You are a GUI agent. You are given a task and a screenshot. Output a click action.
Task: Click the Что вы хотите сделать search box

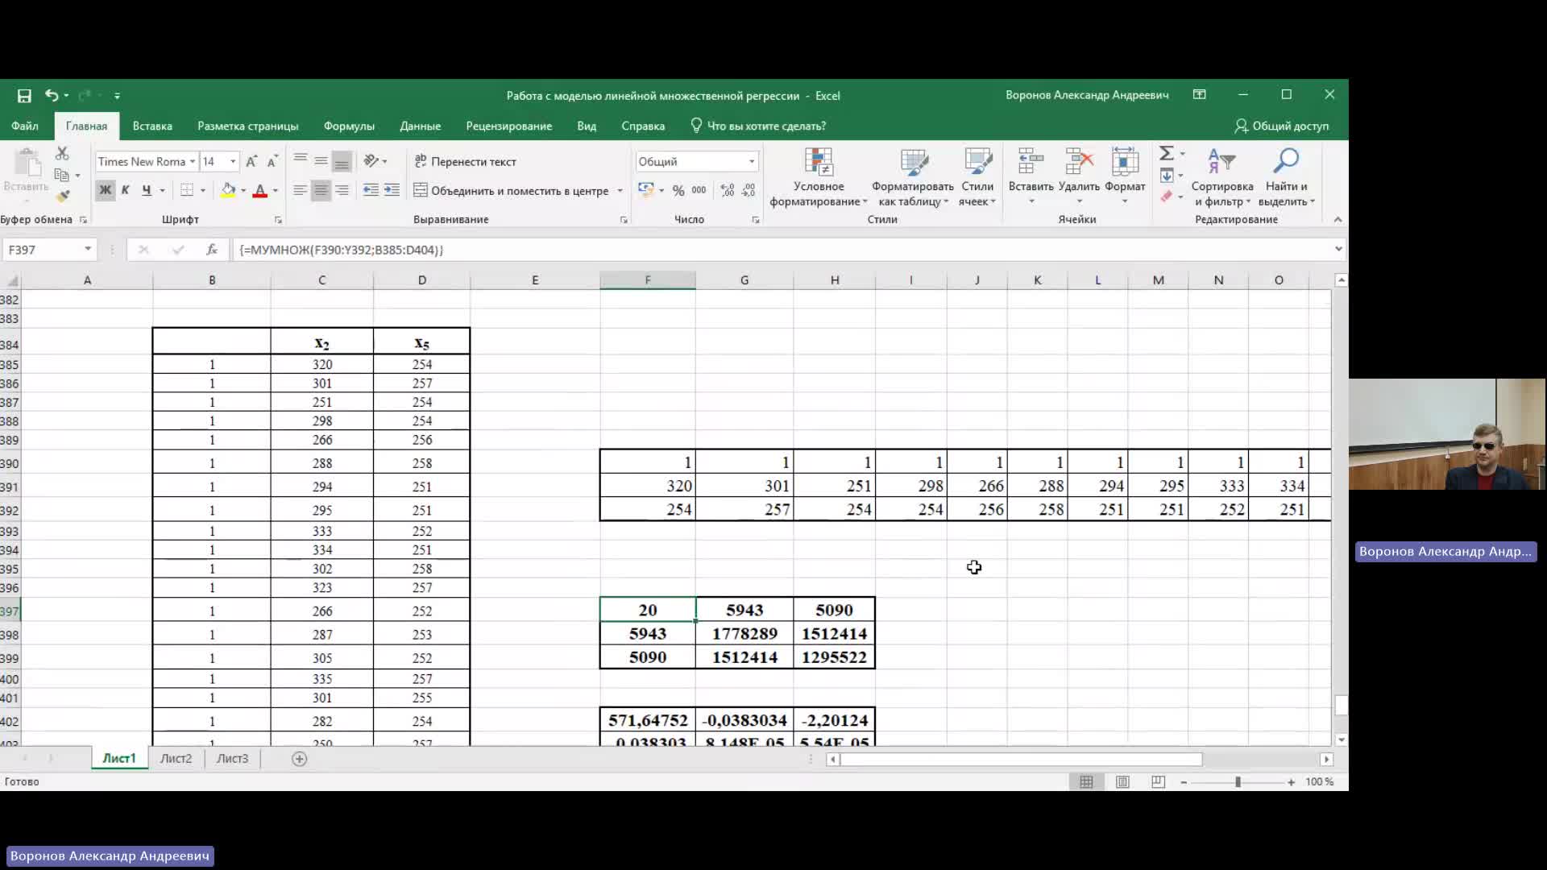tap(758, 126)
